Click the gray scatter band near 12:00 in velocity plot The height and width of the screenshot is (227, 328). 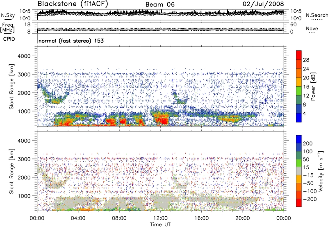pyautogui.click(x=161, y=202)
